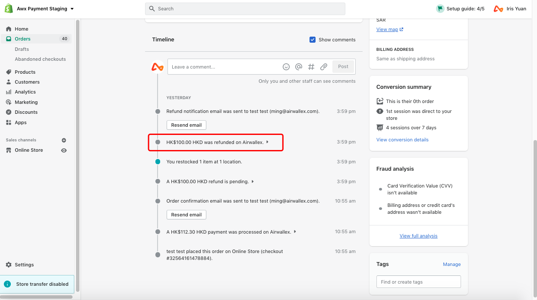Image resolution: width=537 pixels, height=300 pixels.
Task: Open Setup guide flag icon
Action: (440, 9)
